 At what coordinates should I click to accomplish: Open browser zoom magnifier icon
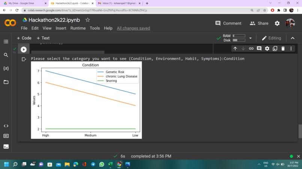(x=252, y=10)
